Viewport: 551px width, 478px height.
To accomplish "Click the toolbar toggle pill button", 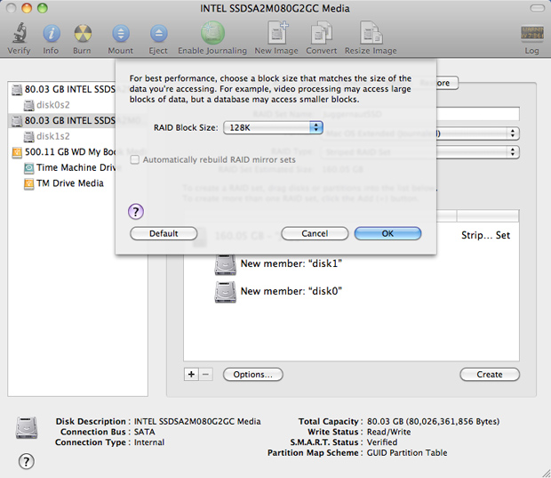I will pos(537,8).
